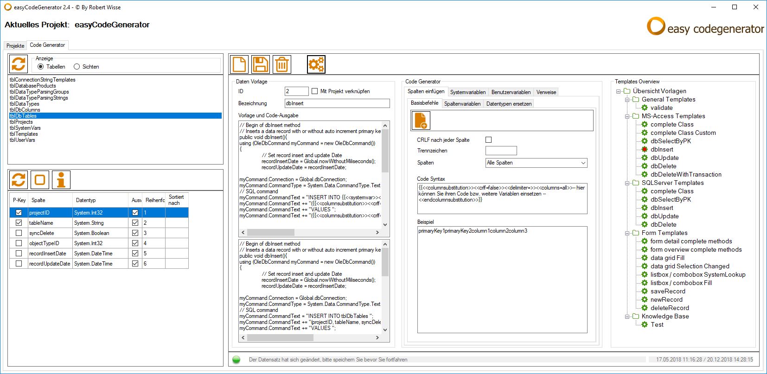
Task: Delete the template with the trash icon
Action: tap(282, 64)
